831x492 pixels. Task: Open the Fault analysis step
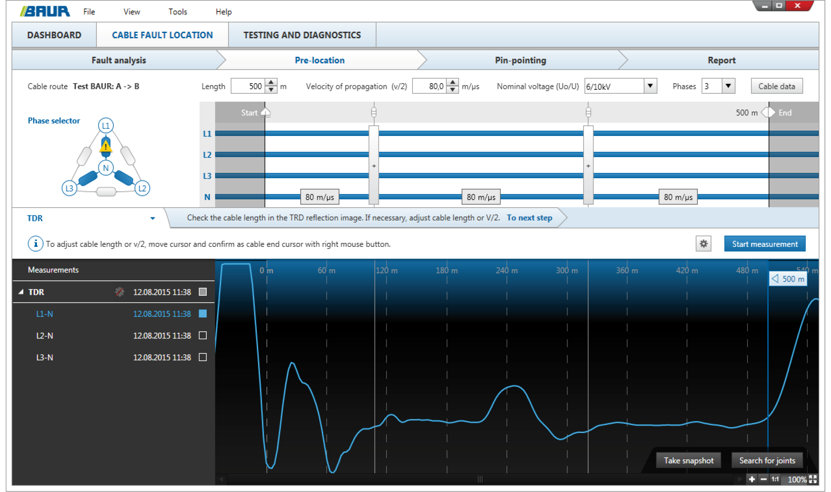tap(119, 60)
